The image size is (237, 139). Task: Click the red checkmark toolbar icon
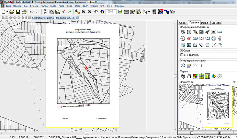click(64, 12)
